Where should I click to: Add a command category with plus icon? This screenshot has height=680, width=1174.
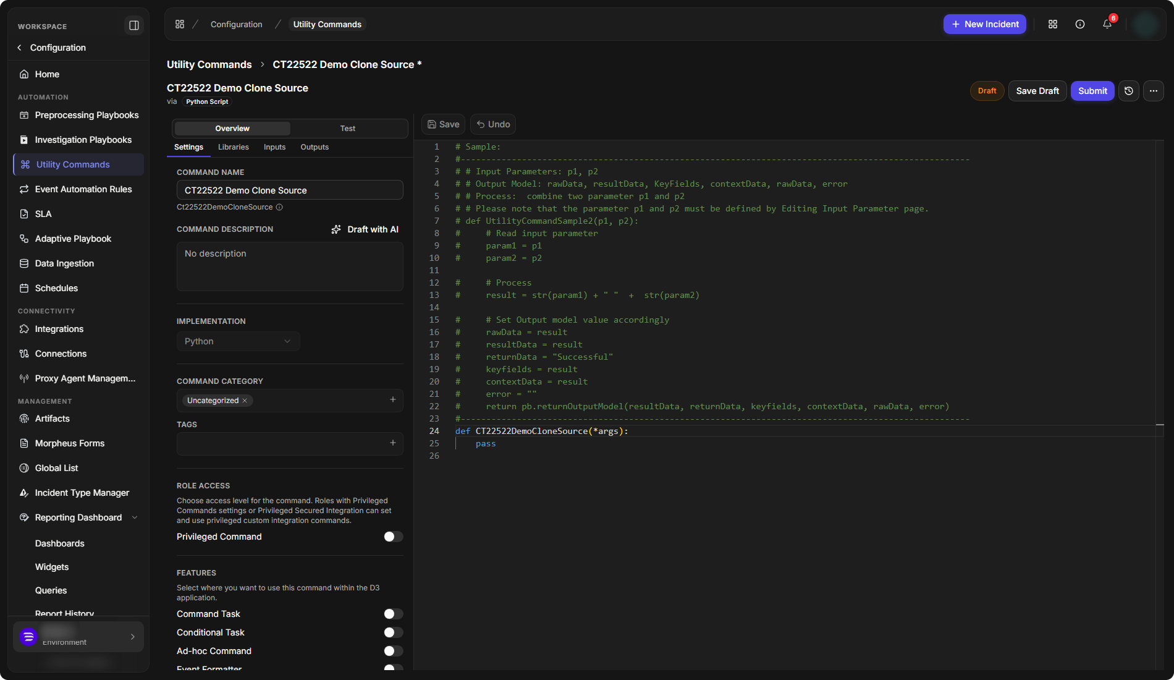(393, 400)
